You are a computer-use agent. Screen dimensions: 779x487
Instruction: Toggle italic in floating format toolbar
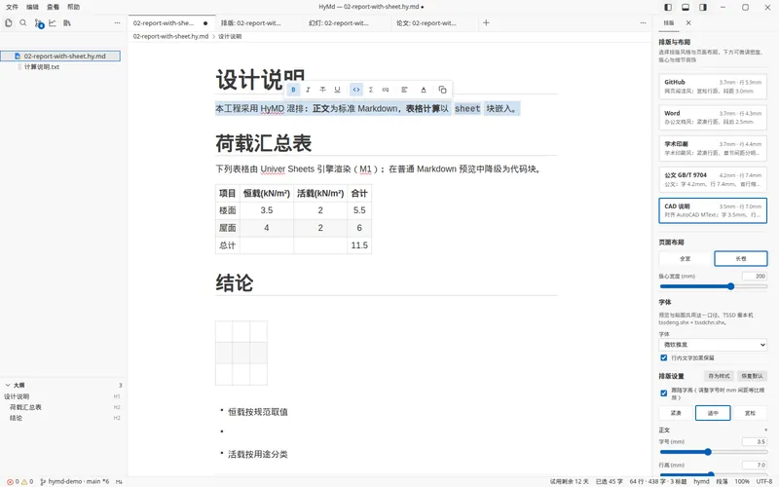pyautogui.click(x=308, y=90)
